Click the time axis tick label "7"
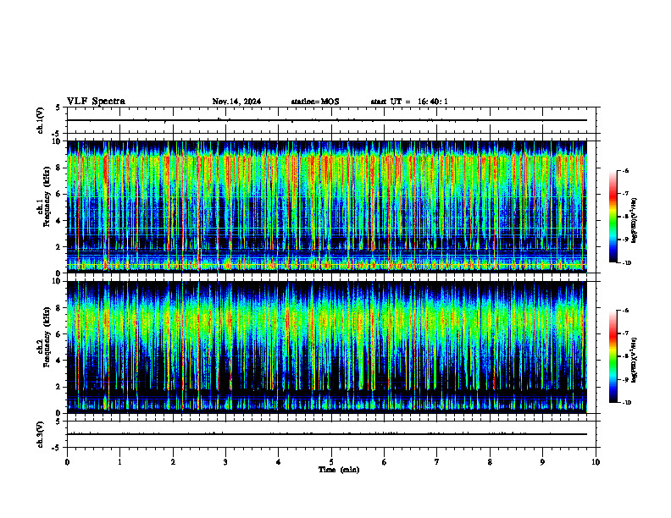The image size is (671, 518). point(437,462)
